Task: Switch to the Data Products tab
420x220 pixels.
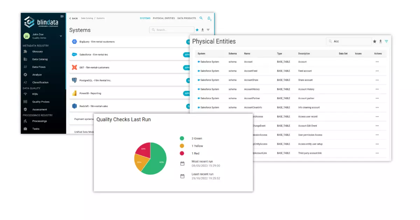Action: coord(187,18)
